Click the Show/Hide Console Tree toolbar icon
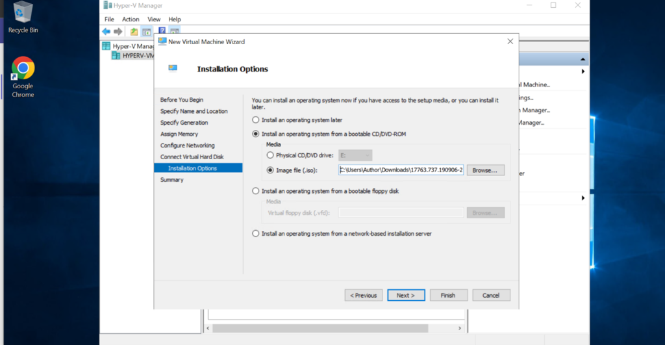Image resolution: width=665 pixels, height=345 pixels. point(147,31)
